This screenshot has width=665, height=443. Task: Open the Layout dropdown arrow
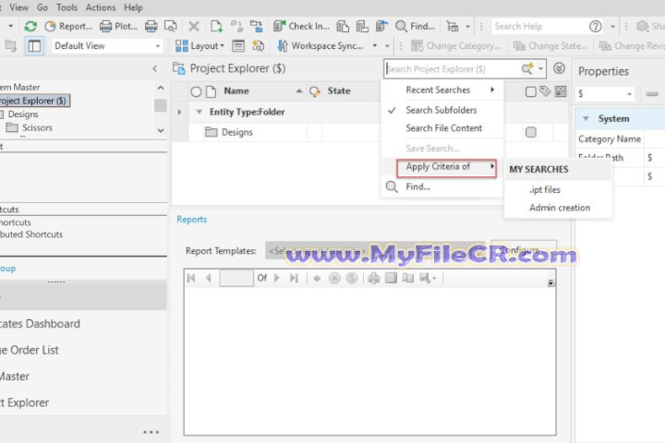click(223, 46)
